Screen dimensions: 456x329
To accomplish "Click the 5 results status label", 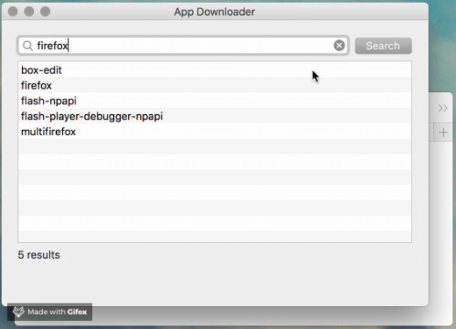I will 39,255.
